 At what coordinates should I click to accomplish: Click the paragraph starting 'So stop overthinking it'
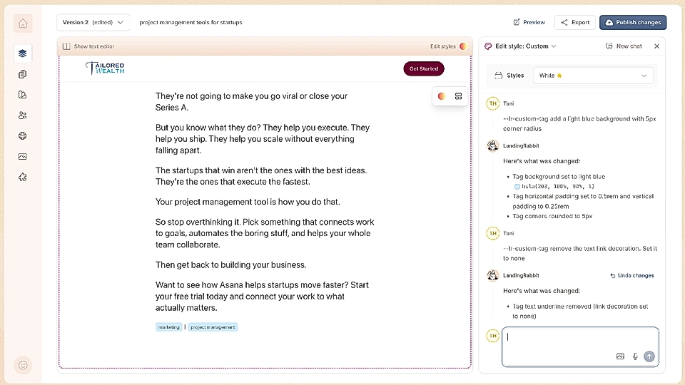(265, 234)
